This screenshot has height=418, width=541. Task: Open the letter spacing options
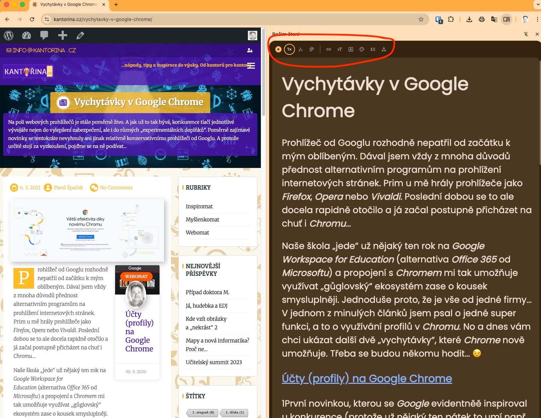pos(384,49)
